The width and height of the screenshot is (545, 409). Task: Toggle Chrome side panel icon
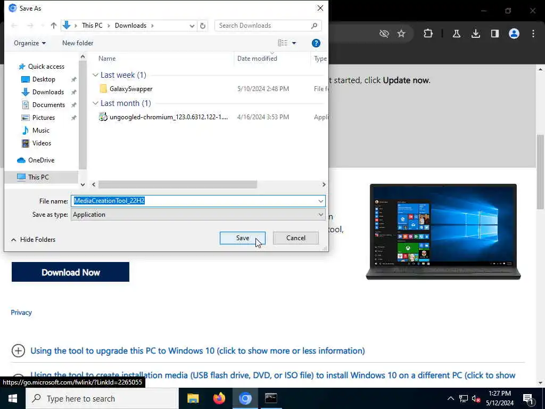(495, 34)
